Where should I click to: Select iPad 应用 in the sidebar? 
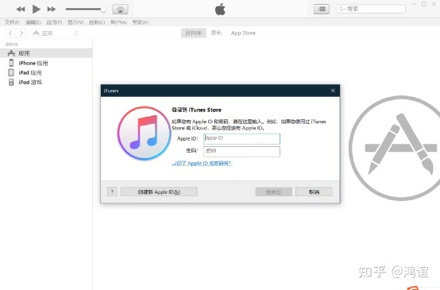pos(46,72)
